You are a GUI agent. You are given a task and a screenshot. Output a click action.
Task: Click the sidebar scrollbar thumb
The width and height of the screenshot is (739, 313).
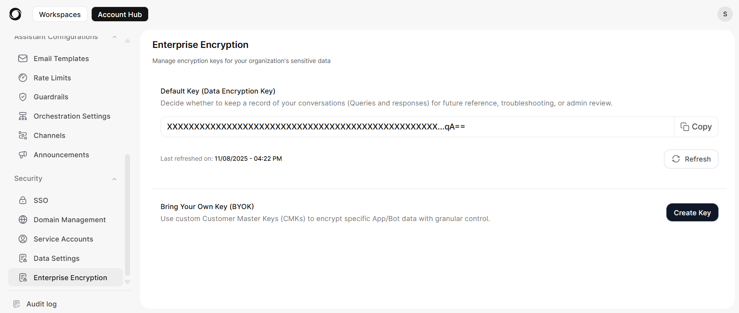click(127, 215)
